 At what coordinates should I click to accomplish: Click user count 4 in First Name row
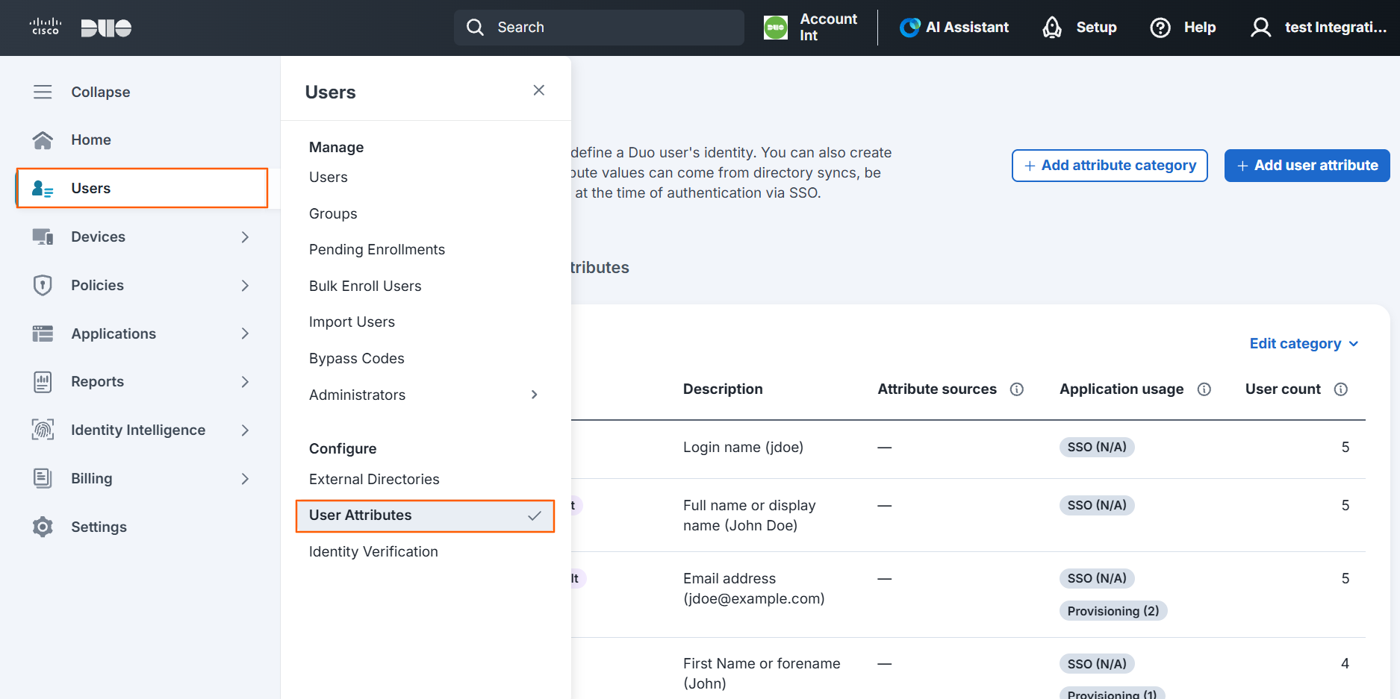pyautogui.click(x=1345, y=664)
